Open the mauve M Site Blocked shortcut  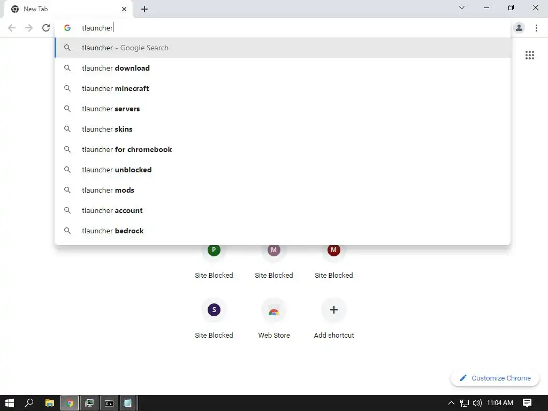coord(273,250)
